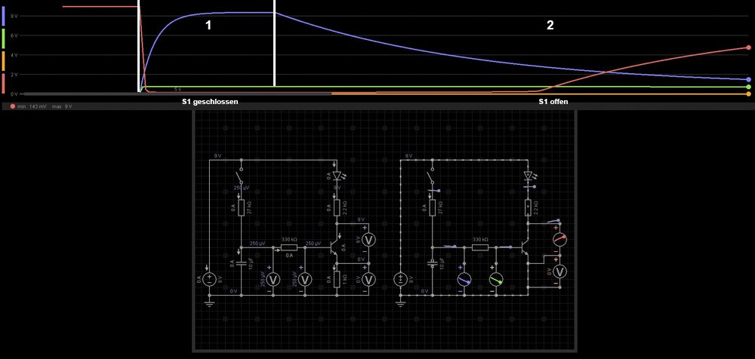Select the blue trace color bar on scope
This screenshot has height=359, width=755.
(x=5, y=14)
